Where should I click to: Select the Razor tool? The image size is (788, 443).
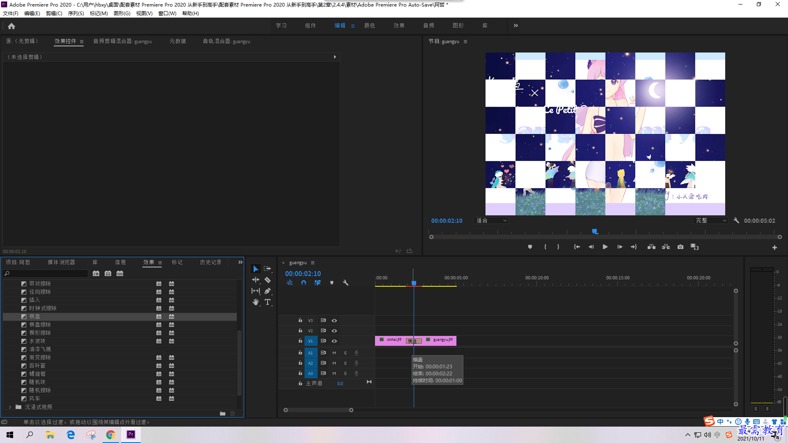pos(268,280)
